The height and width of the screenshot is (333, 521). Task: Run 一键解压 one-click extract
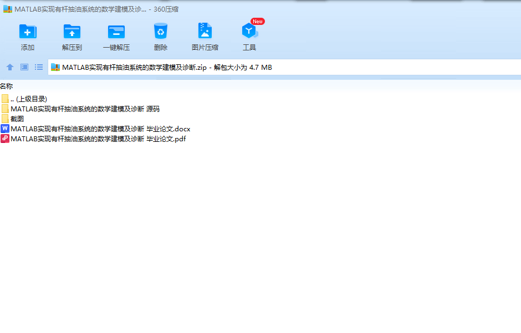tap(116, 32)
